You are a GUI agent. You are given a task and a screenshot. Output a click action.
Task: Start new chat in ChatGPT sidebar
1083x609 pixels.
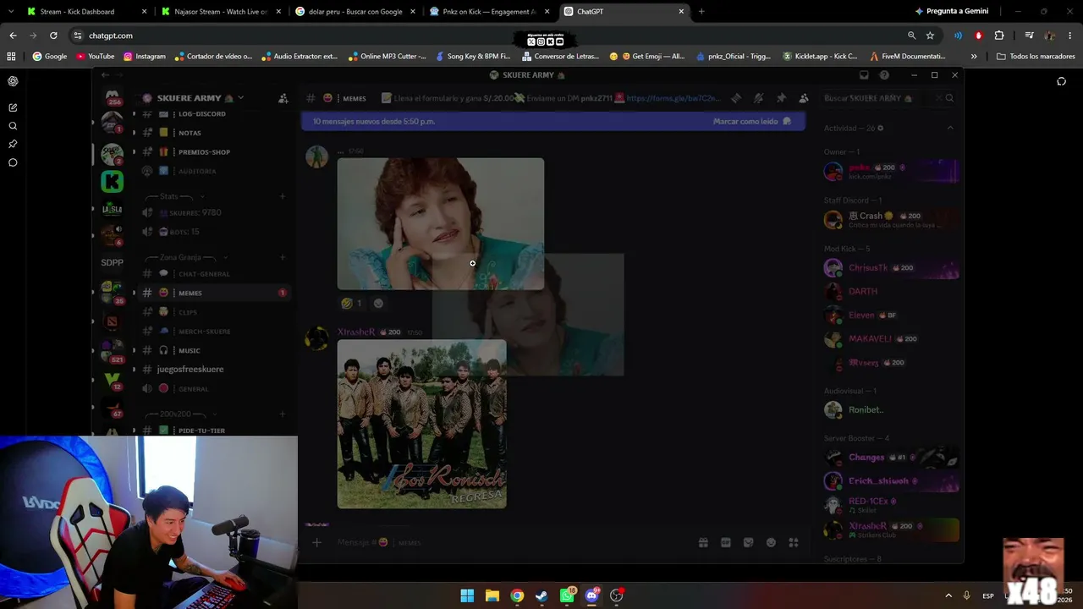(x=13, y=107)
